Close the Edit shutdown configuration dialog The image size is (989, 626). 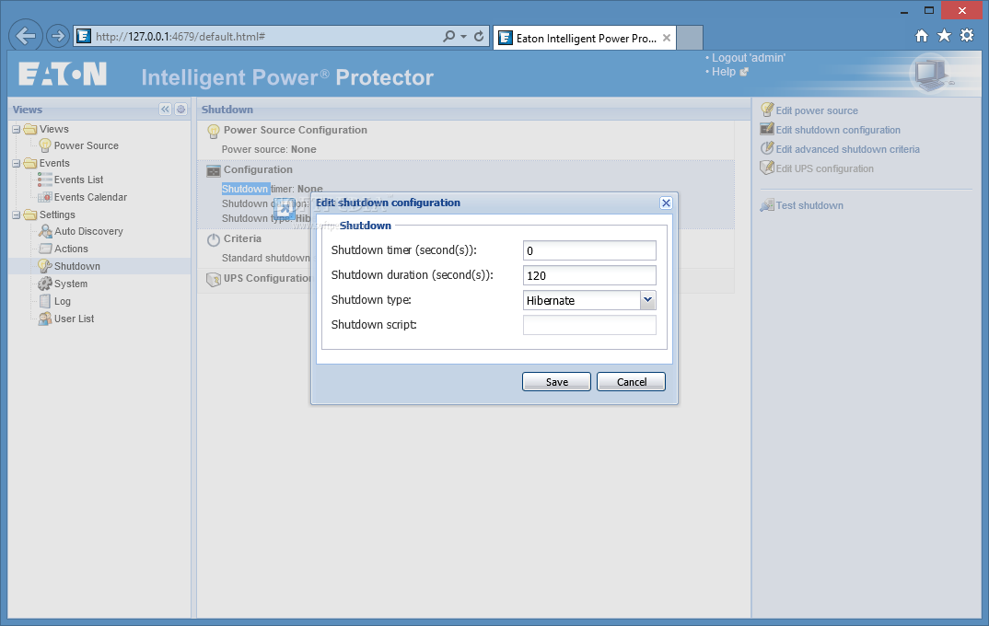click(x=666, y=203)
